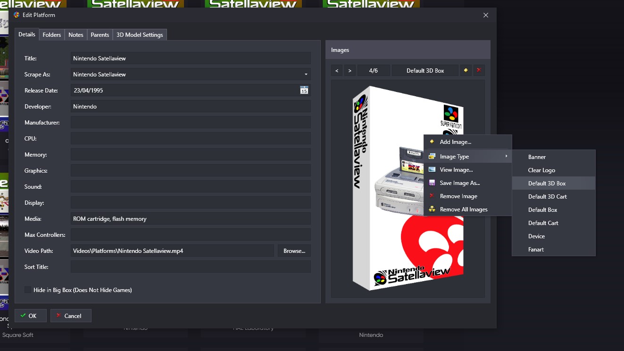Click the red X on Cancel button

[58, 316]
